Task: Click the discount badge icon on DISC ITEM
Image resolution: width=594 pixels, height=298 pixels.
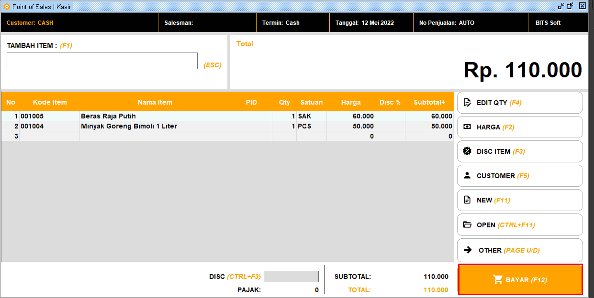Action: 467,151
